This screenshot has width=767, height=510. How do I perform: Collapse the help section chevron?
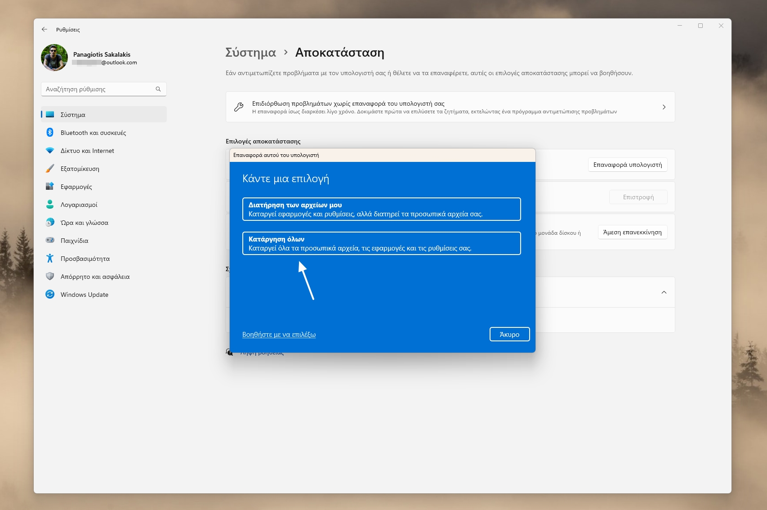(x=664, y=292)
